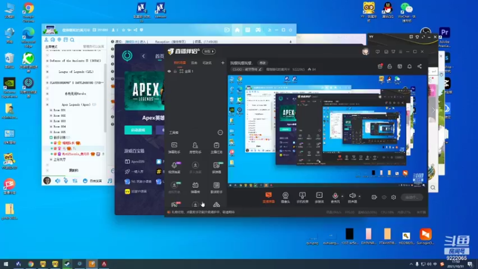478x269 pixels.
Task: Toggle visibility eye of 全屏 1 source
Action: 169,71
